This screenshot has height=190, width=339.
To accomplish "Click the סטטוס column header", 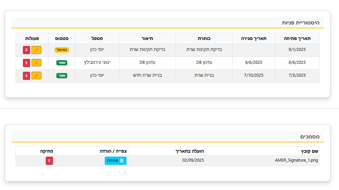I will click(x=62, y=39).
